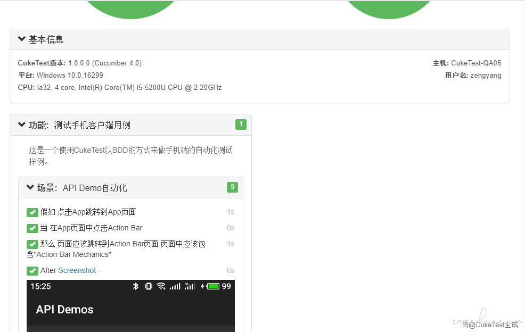Viewport: 524px width, 332px height.
Task: Click green checkmark for 那么 页面应该跳转到Action Bar页面
Action: click(x=32, y=244)
